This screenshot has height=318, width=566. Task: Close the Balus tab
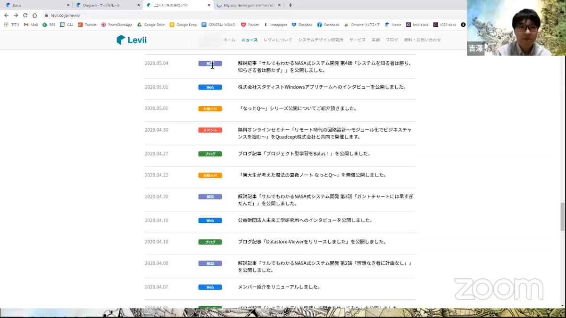coord(67,5)
